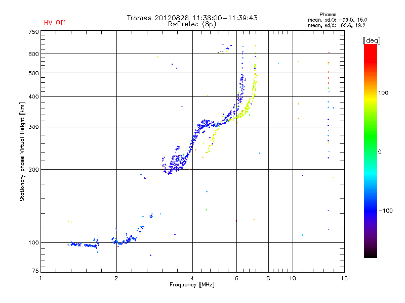Click the x-axis tick label '4'
This screenshot has width=405, height=303.
pos(192,278)
